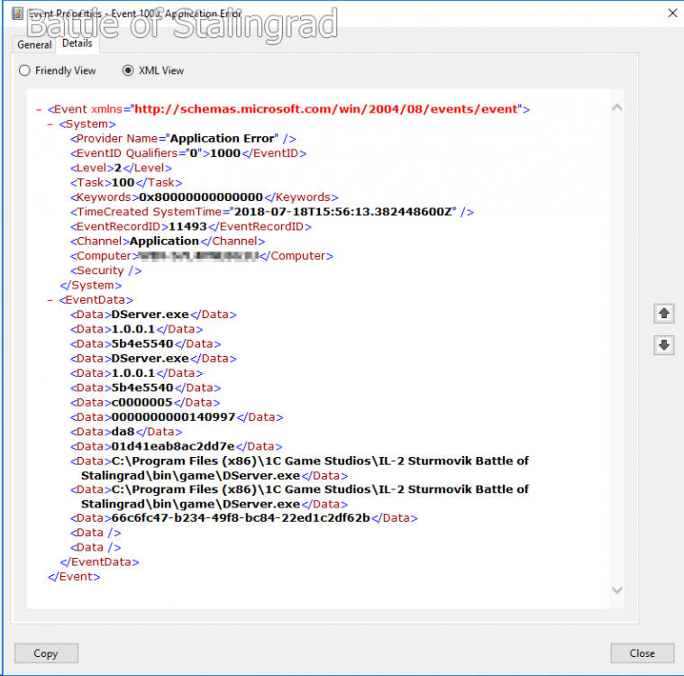The image size is (684, 676).
Task: Click the Level value 2 line
Action: [121, 168]
